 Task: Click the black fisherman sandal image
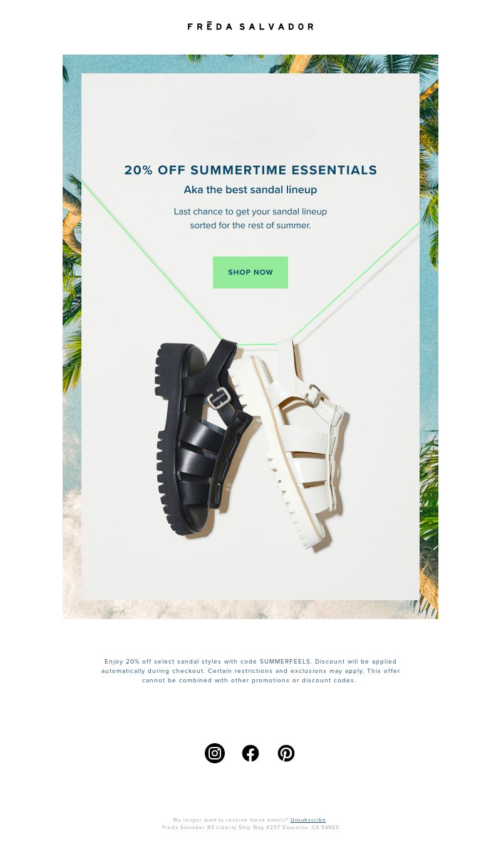point(204,437)
